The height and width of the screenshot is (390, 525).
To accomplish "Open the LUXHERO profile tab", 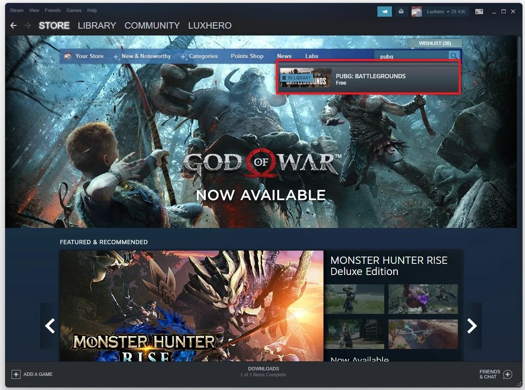I will click(x=210, y=26).
